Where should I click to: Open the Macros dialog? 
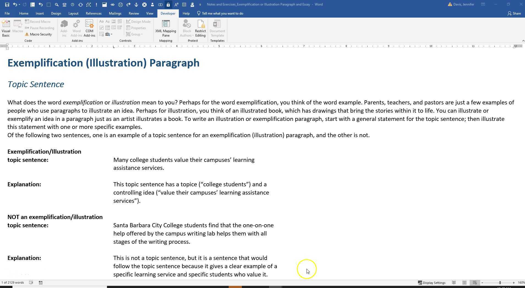coord(17,27)
